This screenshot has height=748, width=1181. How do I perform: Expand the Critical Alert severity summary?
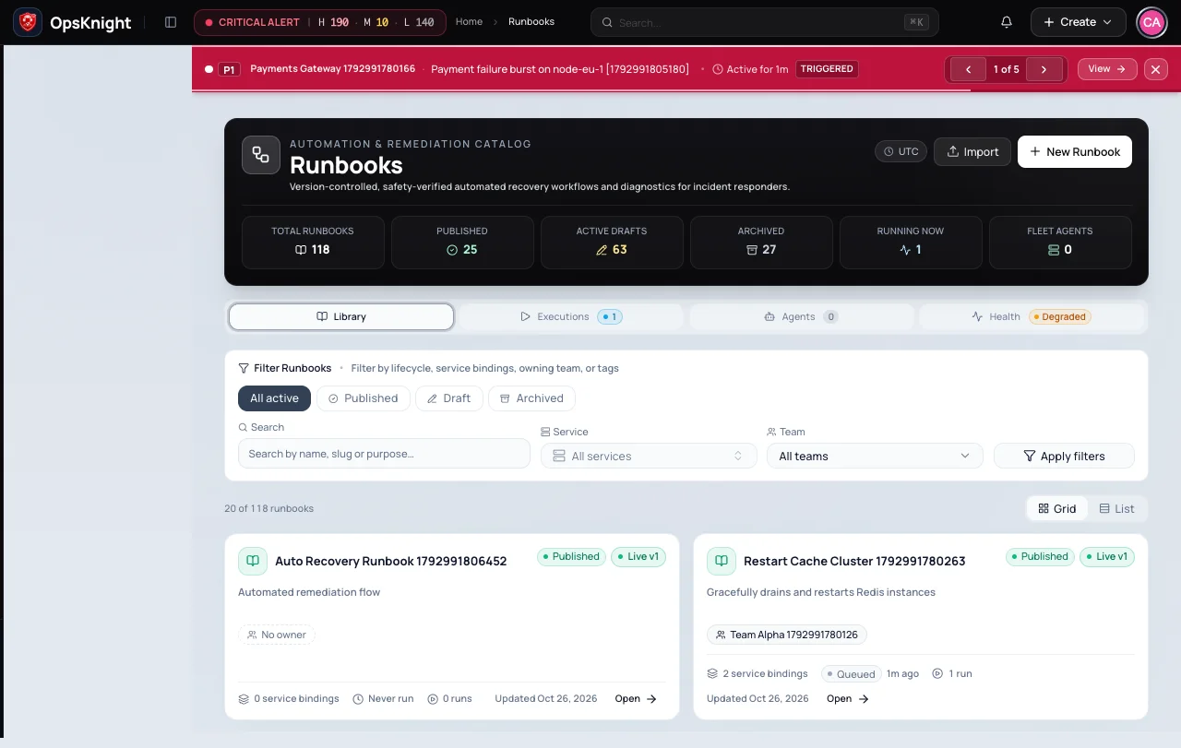[319, 22]
